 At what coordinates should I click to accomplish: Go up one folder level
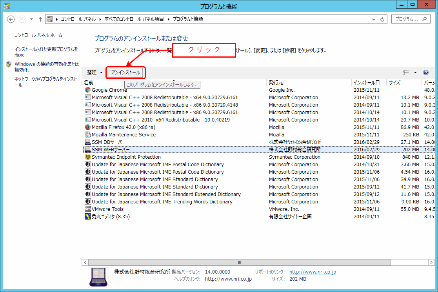[40, 19]
